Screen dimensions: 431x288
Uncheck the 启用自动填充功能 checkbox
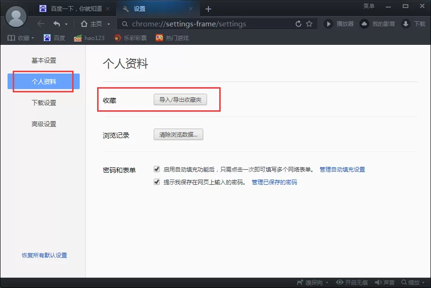157,169
